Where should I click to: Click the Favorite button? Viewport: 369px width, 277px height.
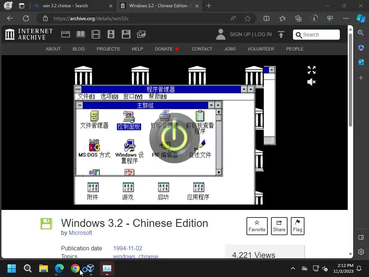[257, 226]
